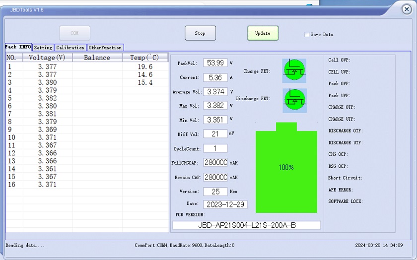The width and height of the screenshot is (417, 260).
Task: Click the Discharge FET status icon
Action: click(x=294, y=101)
